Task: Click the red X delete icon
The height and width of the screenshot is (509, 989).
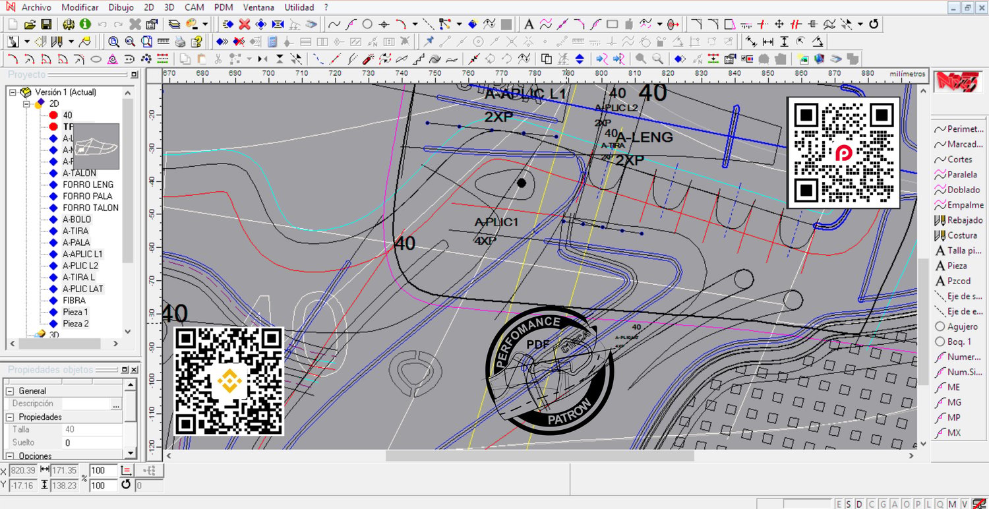Action: pyautogui.click(x=245, y=24)
